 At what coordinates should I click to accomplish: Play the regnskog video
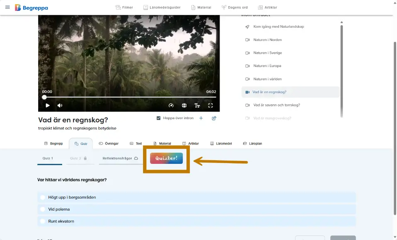(x=48, y=106)
